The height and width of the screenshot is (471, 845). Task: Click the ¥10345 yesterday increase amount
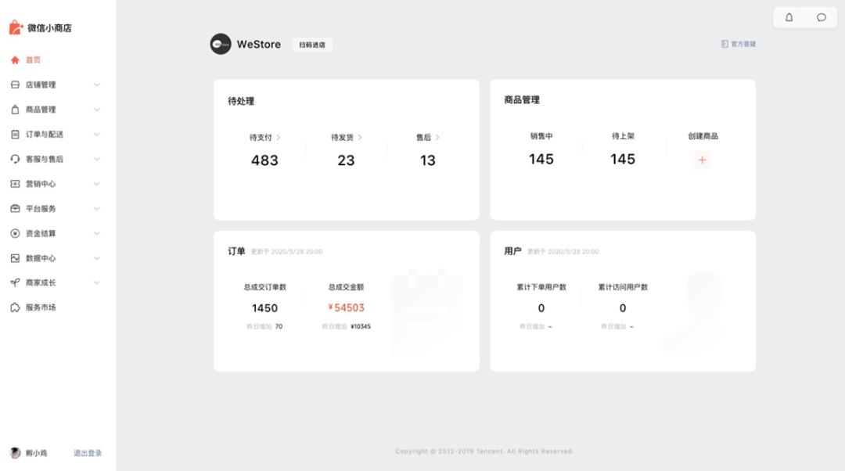[x=361, y=326]
